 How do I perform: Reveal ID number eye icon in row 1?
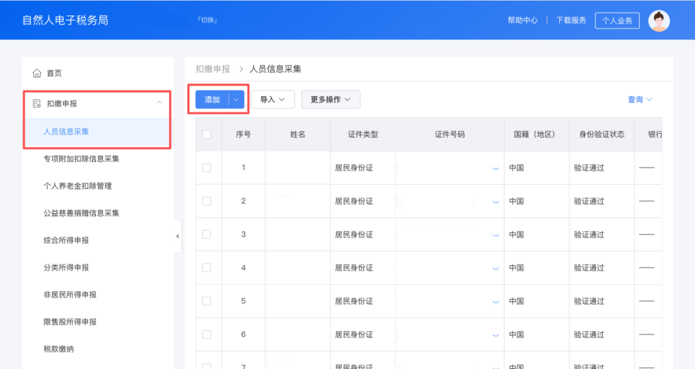point(496,169)
